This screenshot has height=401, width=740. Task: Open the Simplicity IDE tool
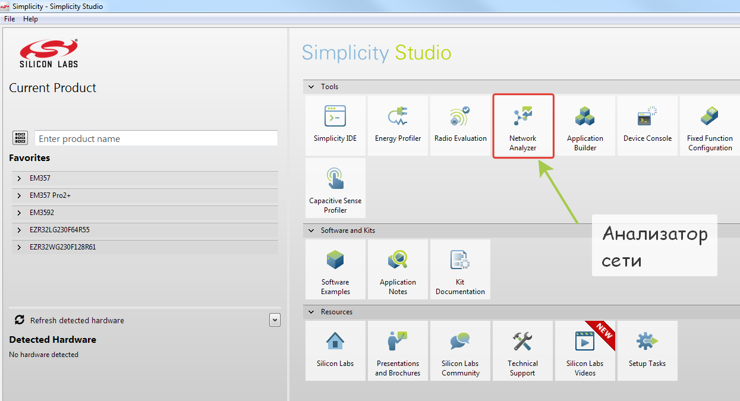[335, 126]
